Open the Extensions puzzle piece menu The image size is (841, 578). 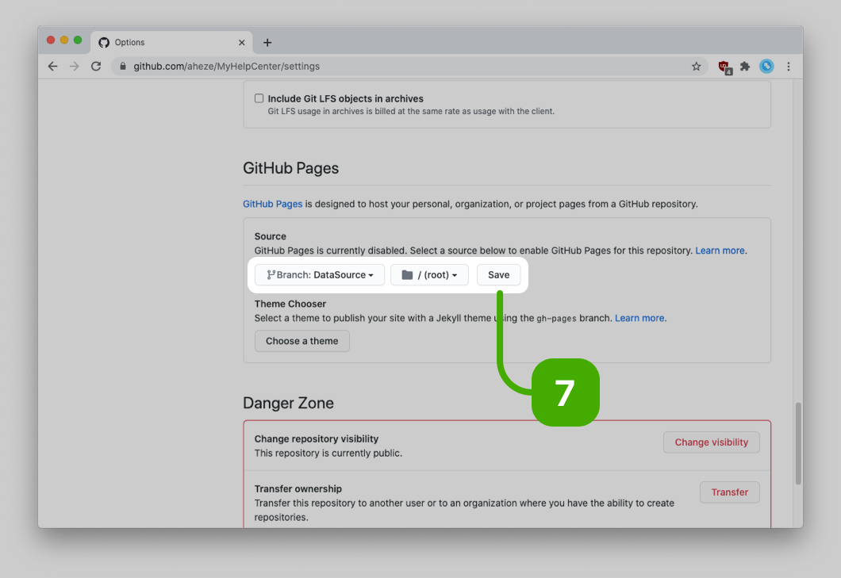745,67
